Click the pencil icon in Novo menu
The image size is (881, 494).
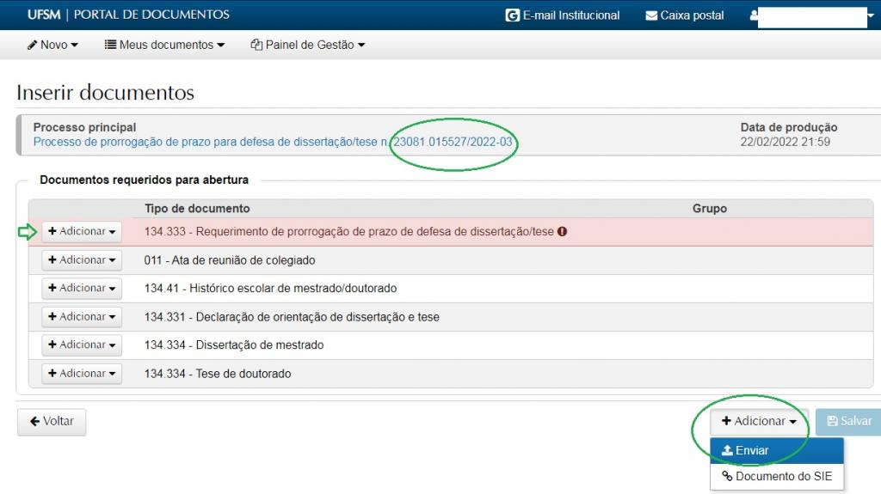32,45
